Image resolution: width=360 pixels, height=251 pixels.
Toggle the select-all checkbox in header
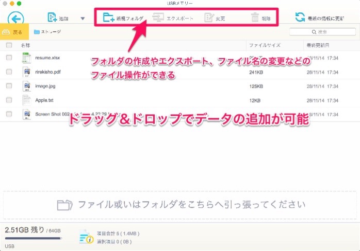coord(9,45)
